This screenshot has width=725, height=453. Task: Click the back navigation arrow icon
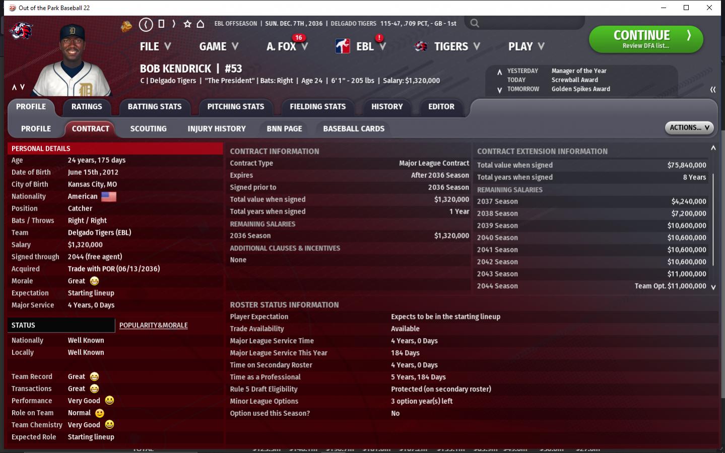[146, 24]
